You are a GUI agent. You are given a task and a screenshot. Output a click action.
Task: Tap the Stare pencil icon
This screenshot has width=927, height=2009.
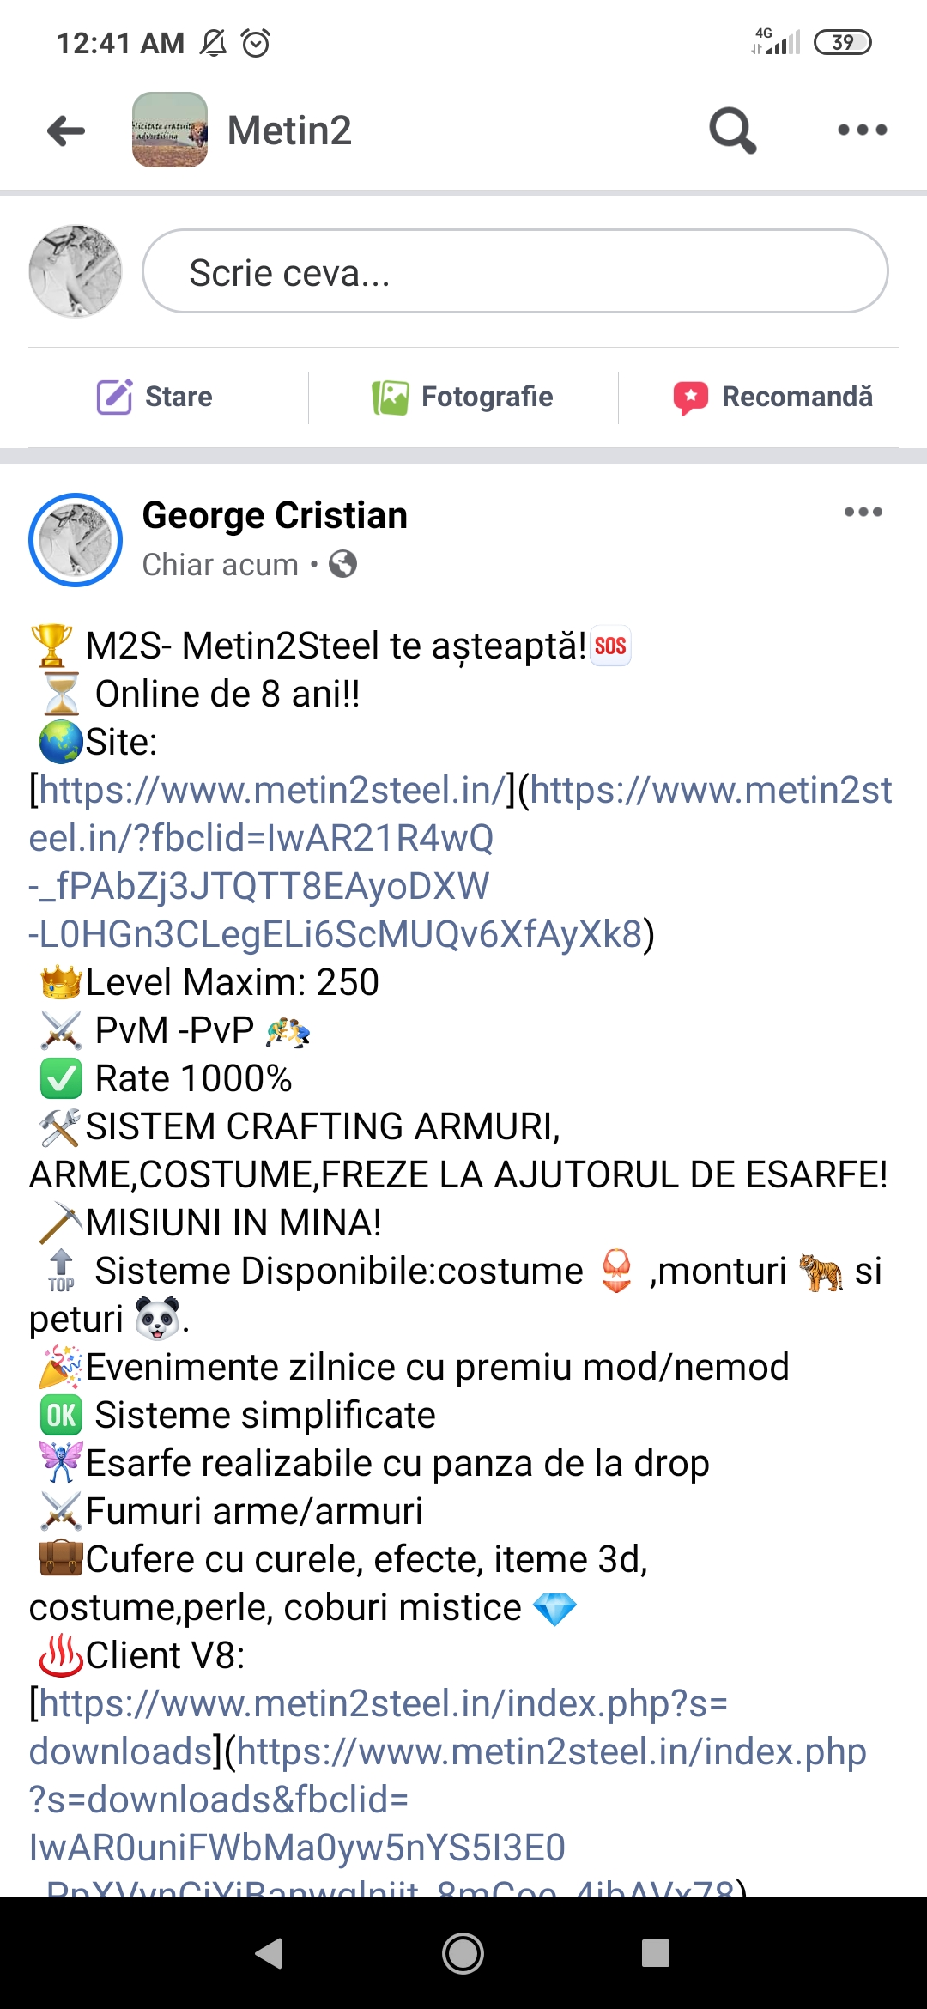(x=114, y=397)
